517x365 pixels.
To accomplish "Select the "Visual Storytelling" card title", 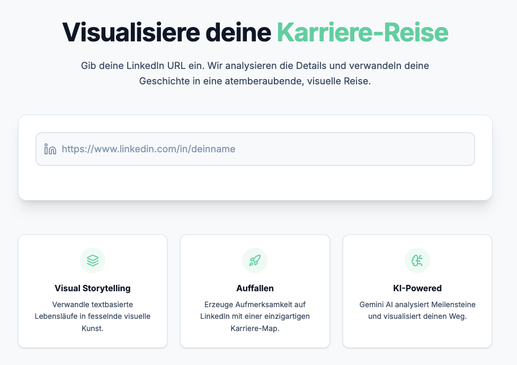I will coord(93,289).
